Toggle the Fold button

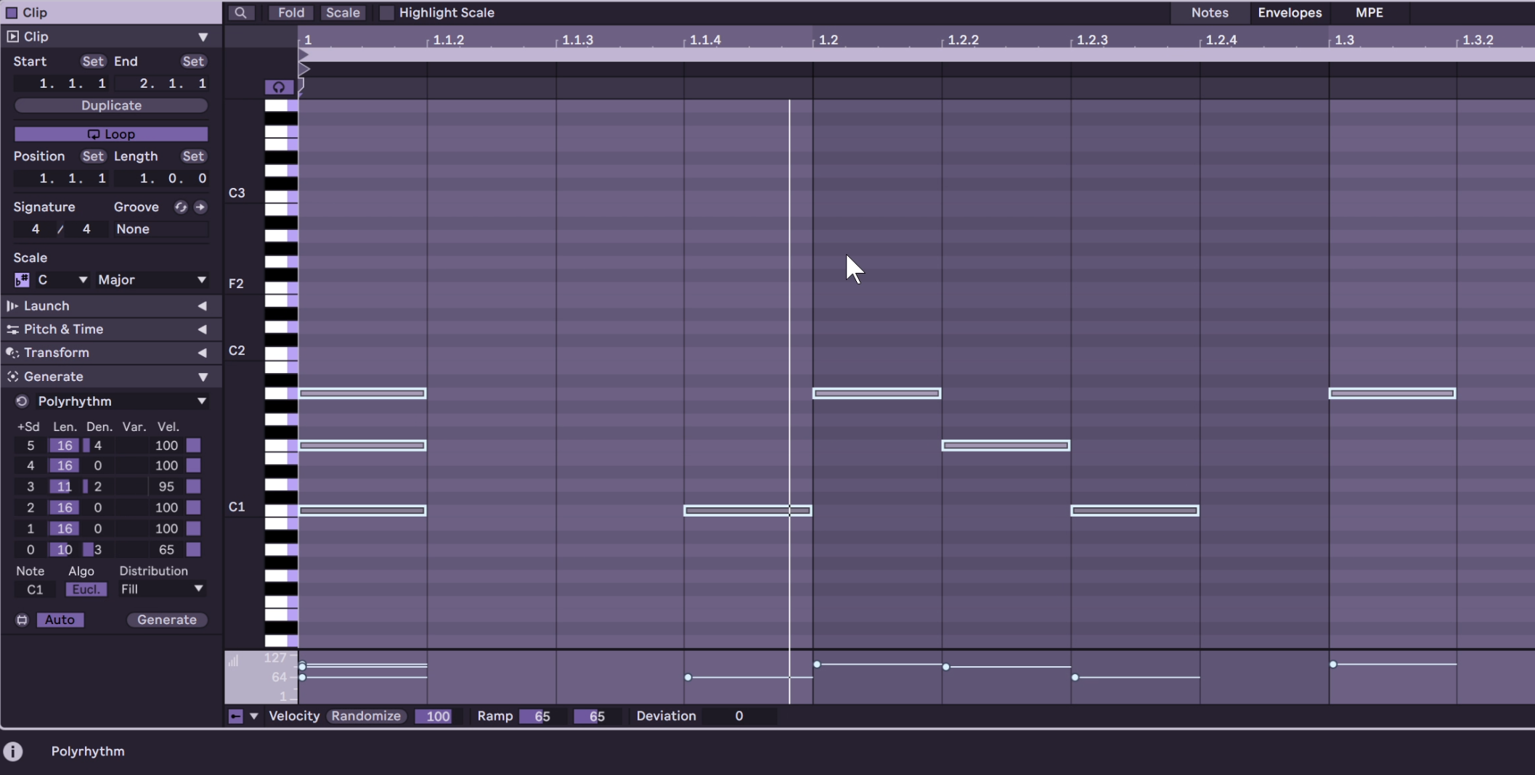pos(291,13)
